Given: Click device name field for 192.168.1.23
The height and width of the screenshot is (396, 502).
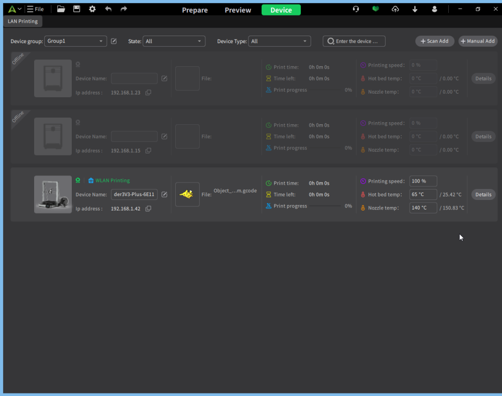Looking at the screenshot, I should pyautogui.click(x=134, y=78).
